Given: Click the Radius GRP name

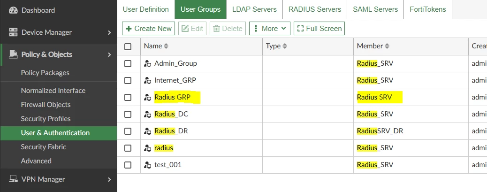Looking at the screenshot, I should (172, 97).
